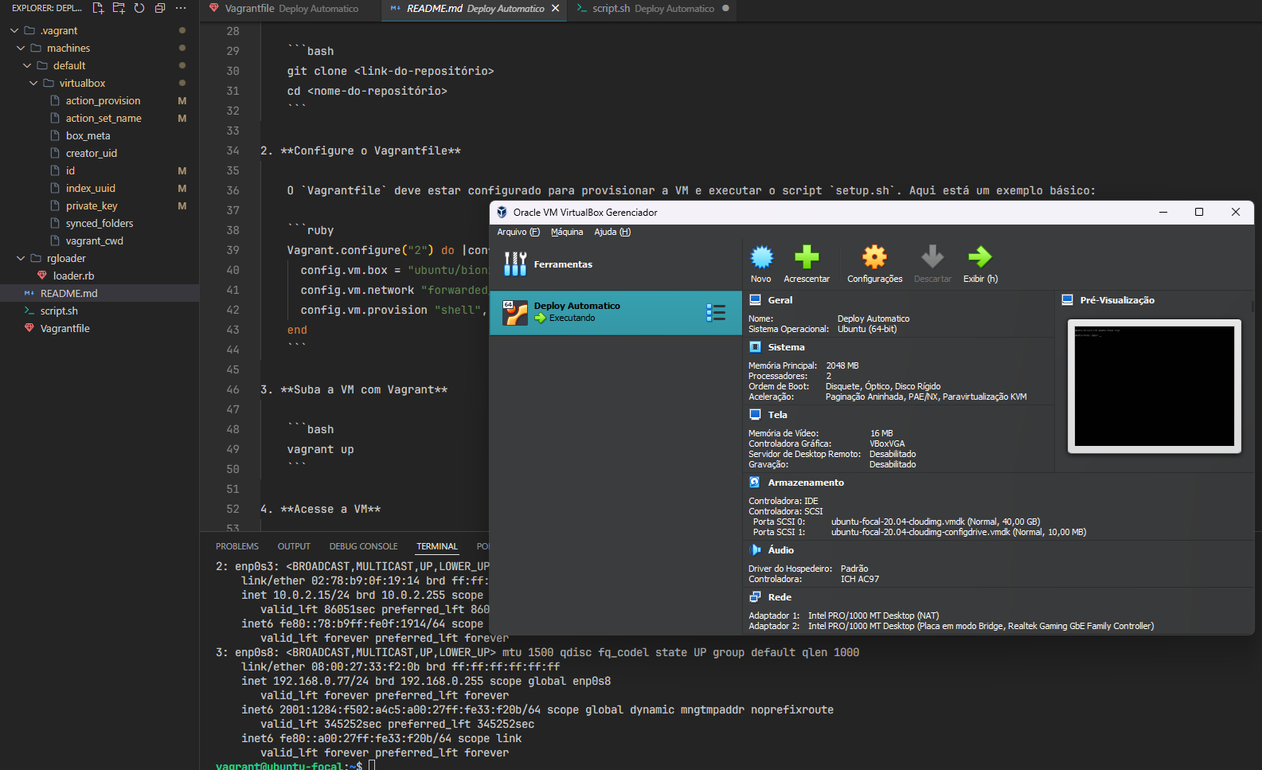Open the DEBUG CONSOLE panel tab
The image size is (1262, 770).
[x=363, y=546]
